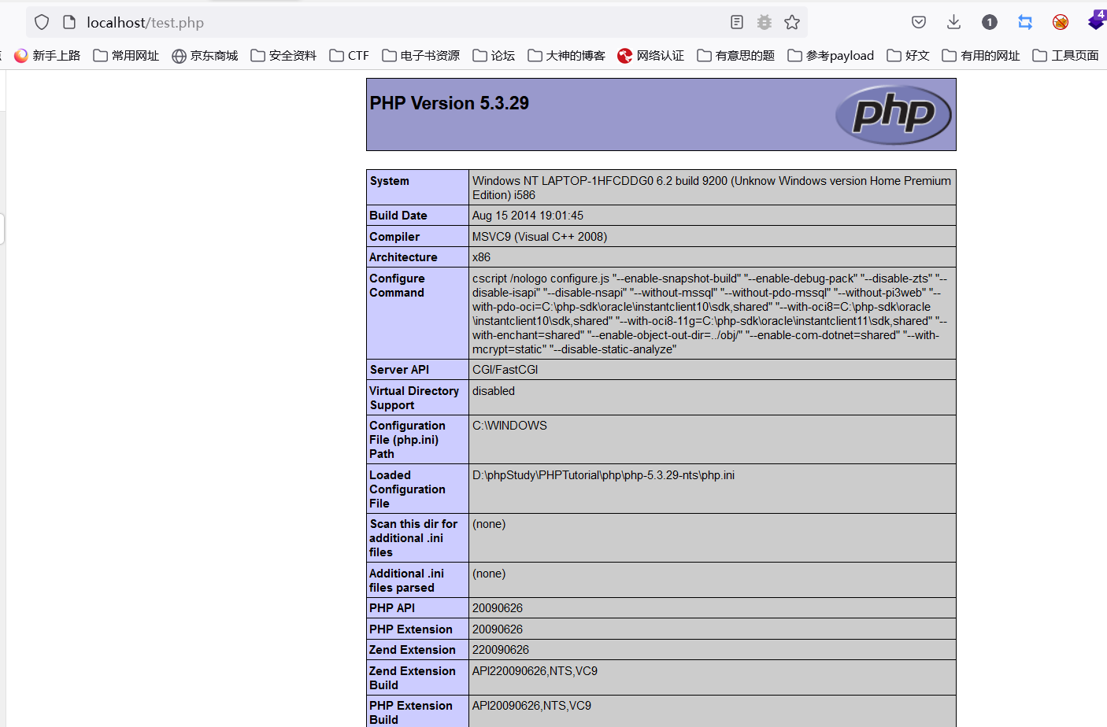
Task: Click the blue sync arrows extension icon
Action: 1025,22
